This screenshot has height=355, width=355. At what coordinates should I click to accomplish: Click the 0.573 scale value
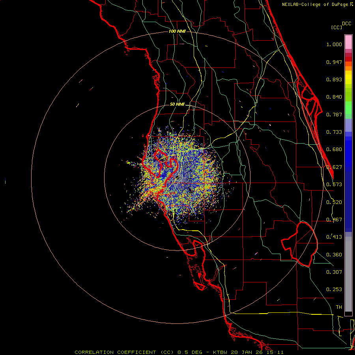pyautogui.click(x=334, y=185)
